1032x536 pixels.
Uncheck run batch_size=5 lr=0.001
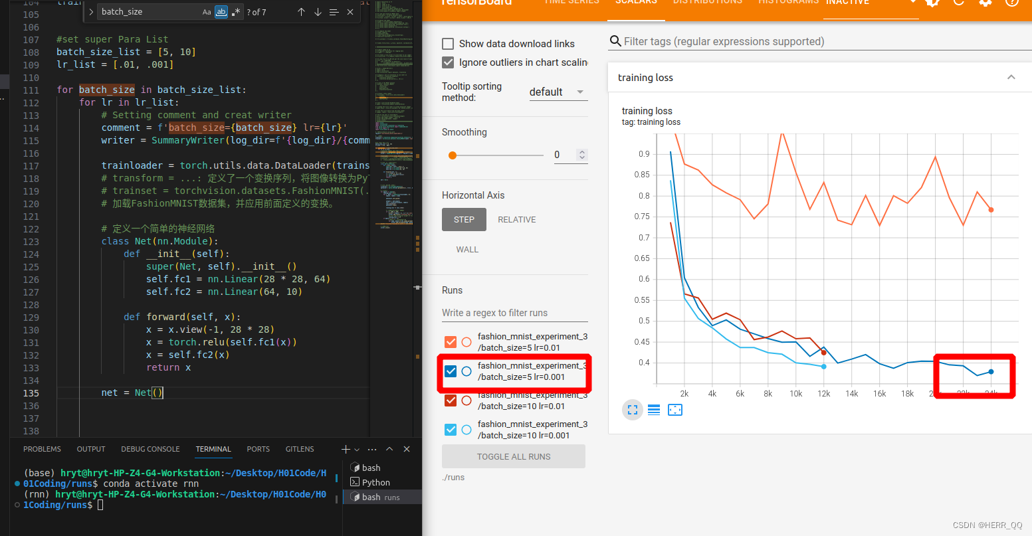point(451,371)
